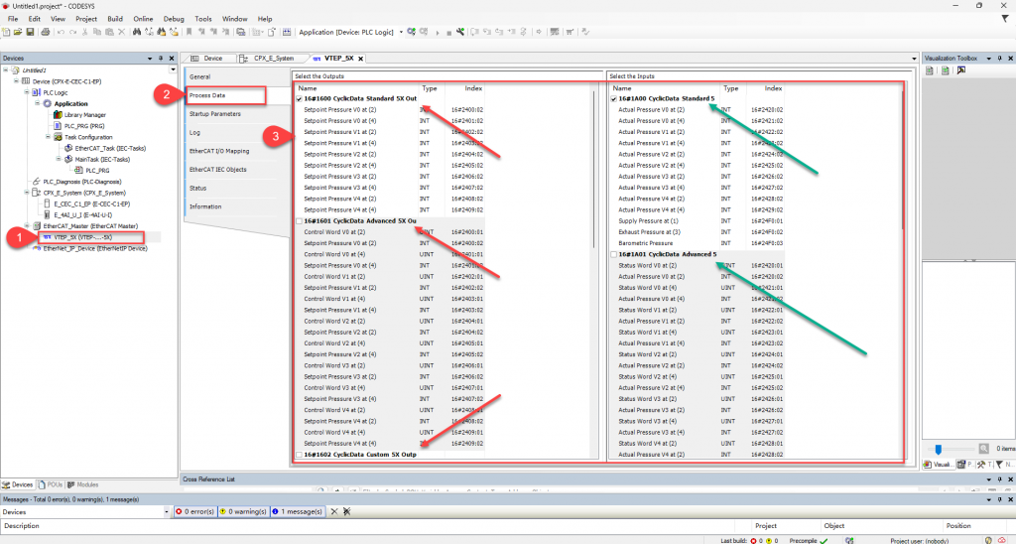Viewport: 1016px width, 544px height.
Task: Click the red cloud status bar icon
Action: pyautogui.click(x=1002, y=540)
